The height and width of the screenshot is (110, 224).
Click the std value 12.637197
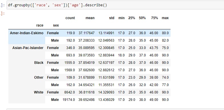(x=106, y=63)
